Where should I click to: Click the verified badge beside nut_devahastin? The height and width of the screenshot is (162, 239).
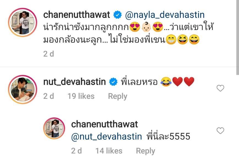pyautogui.click(x=113, y=82)
